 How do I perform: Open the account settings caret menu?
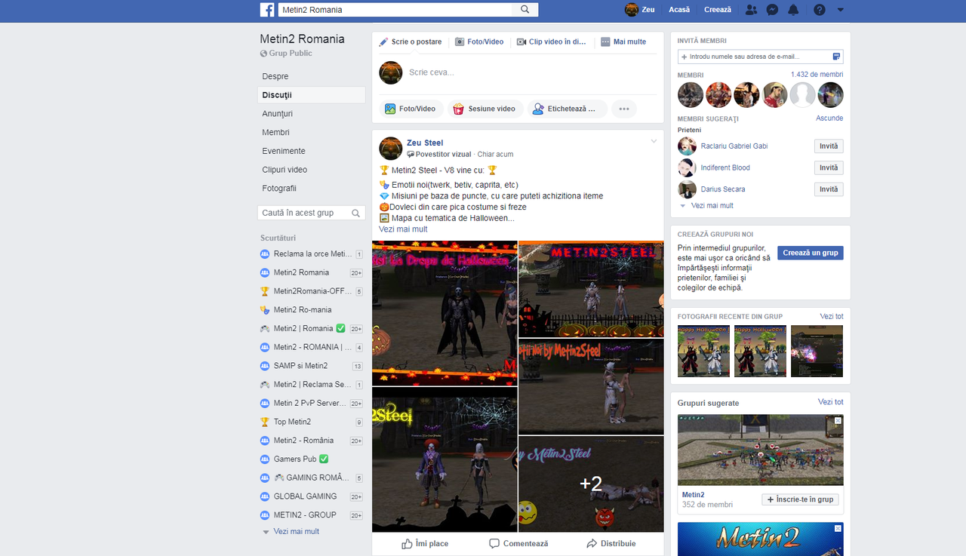point(841,10)
